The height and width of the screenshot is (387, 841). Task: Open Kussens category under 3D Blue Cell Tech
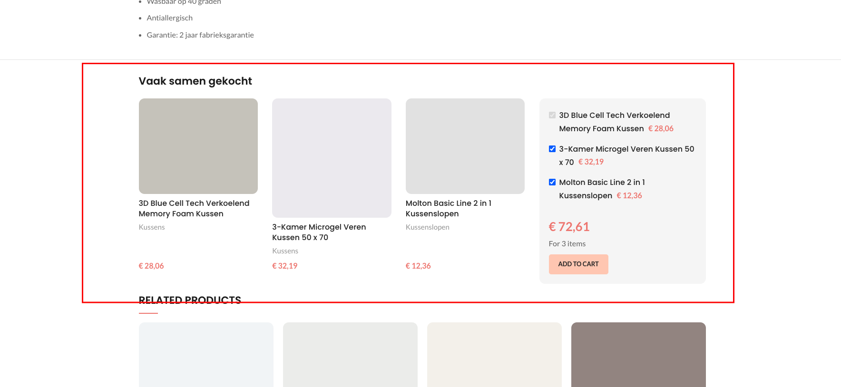[152, 227]
